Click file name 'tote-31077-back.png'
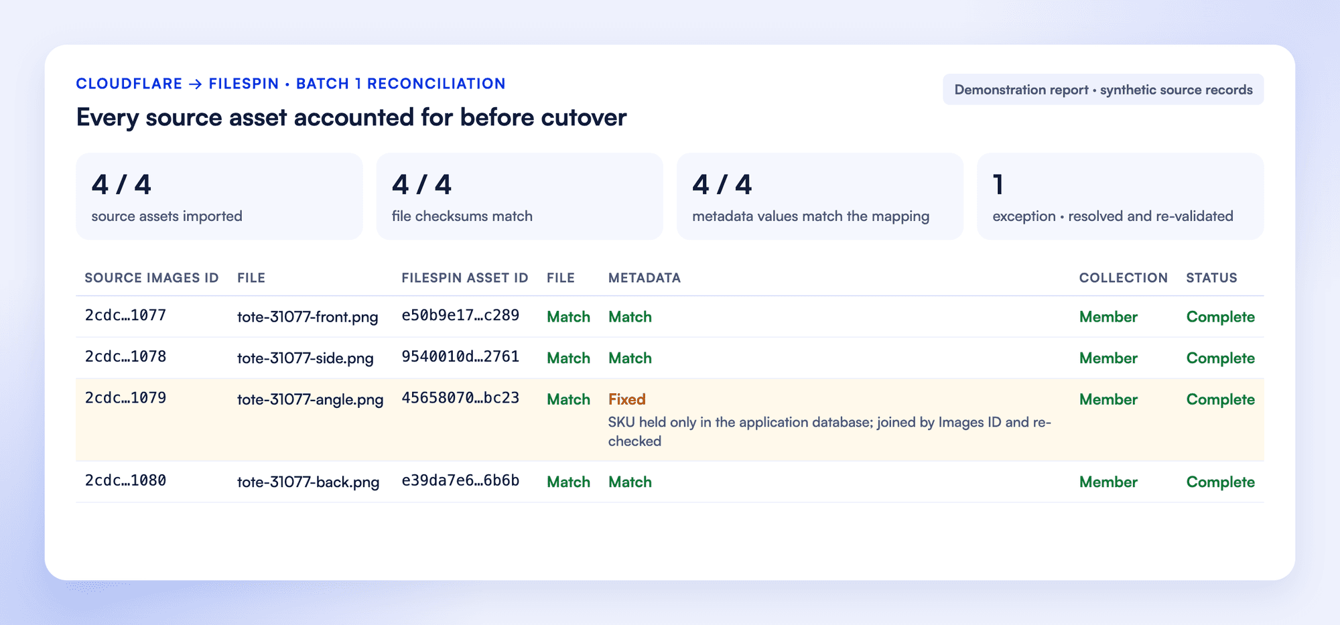This screenshot has height=625, width=1340. click(308, 482)
